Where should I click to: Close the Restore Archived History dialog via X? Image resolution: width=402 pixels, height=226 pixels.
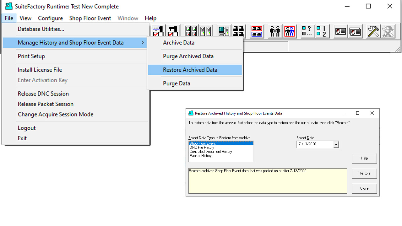click(372, 113)
